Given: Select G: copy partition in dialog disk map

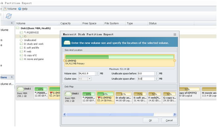Looking at the screenshot, I should [x=169, y=97].
